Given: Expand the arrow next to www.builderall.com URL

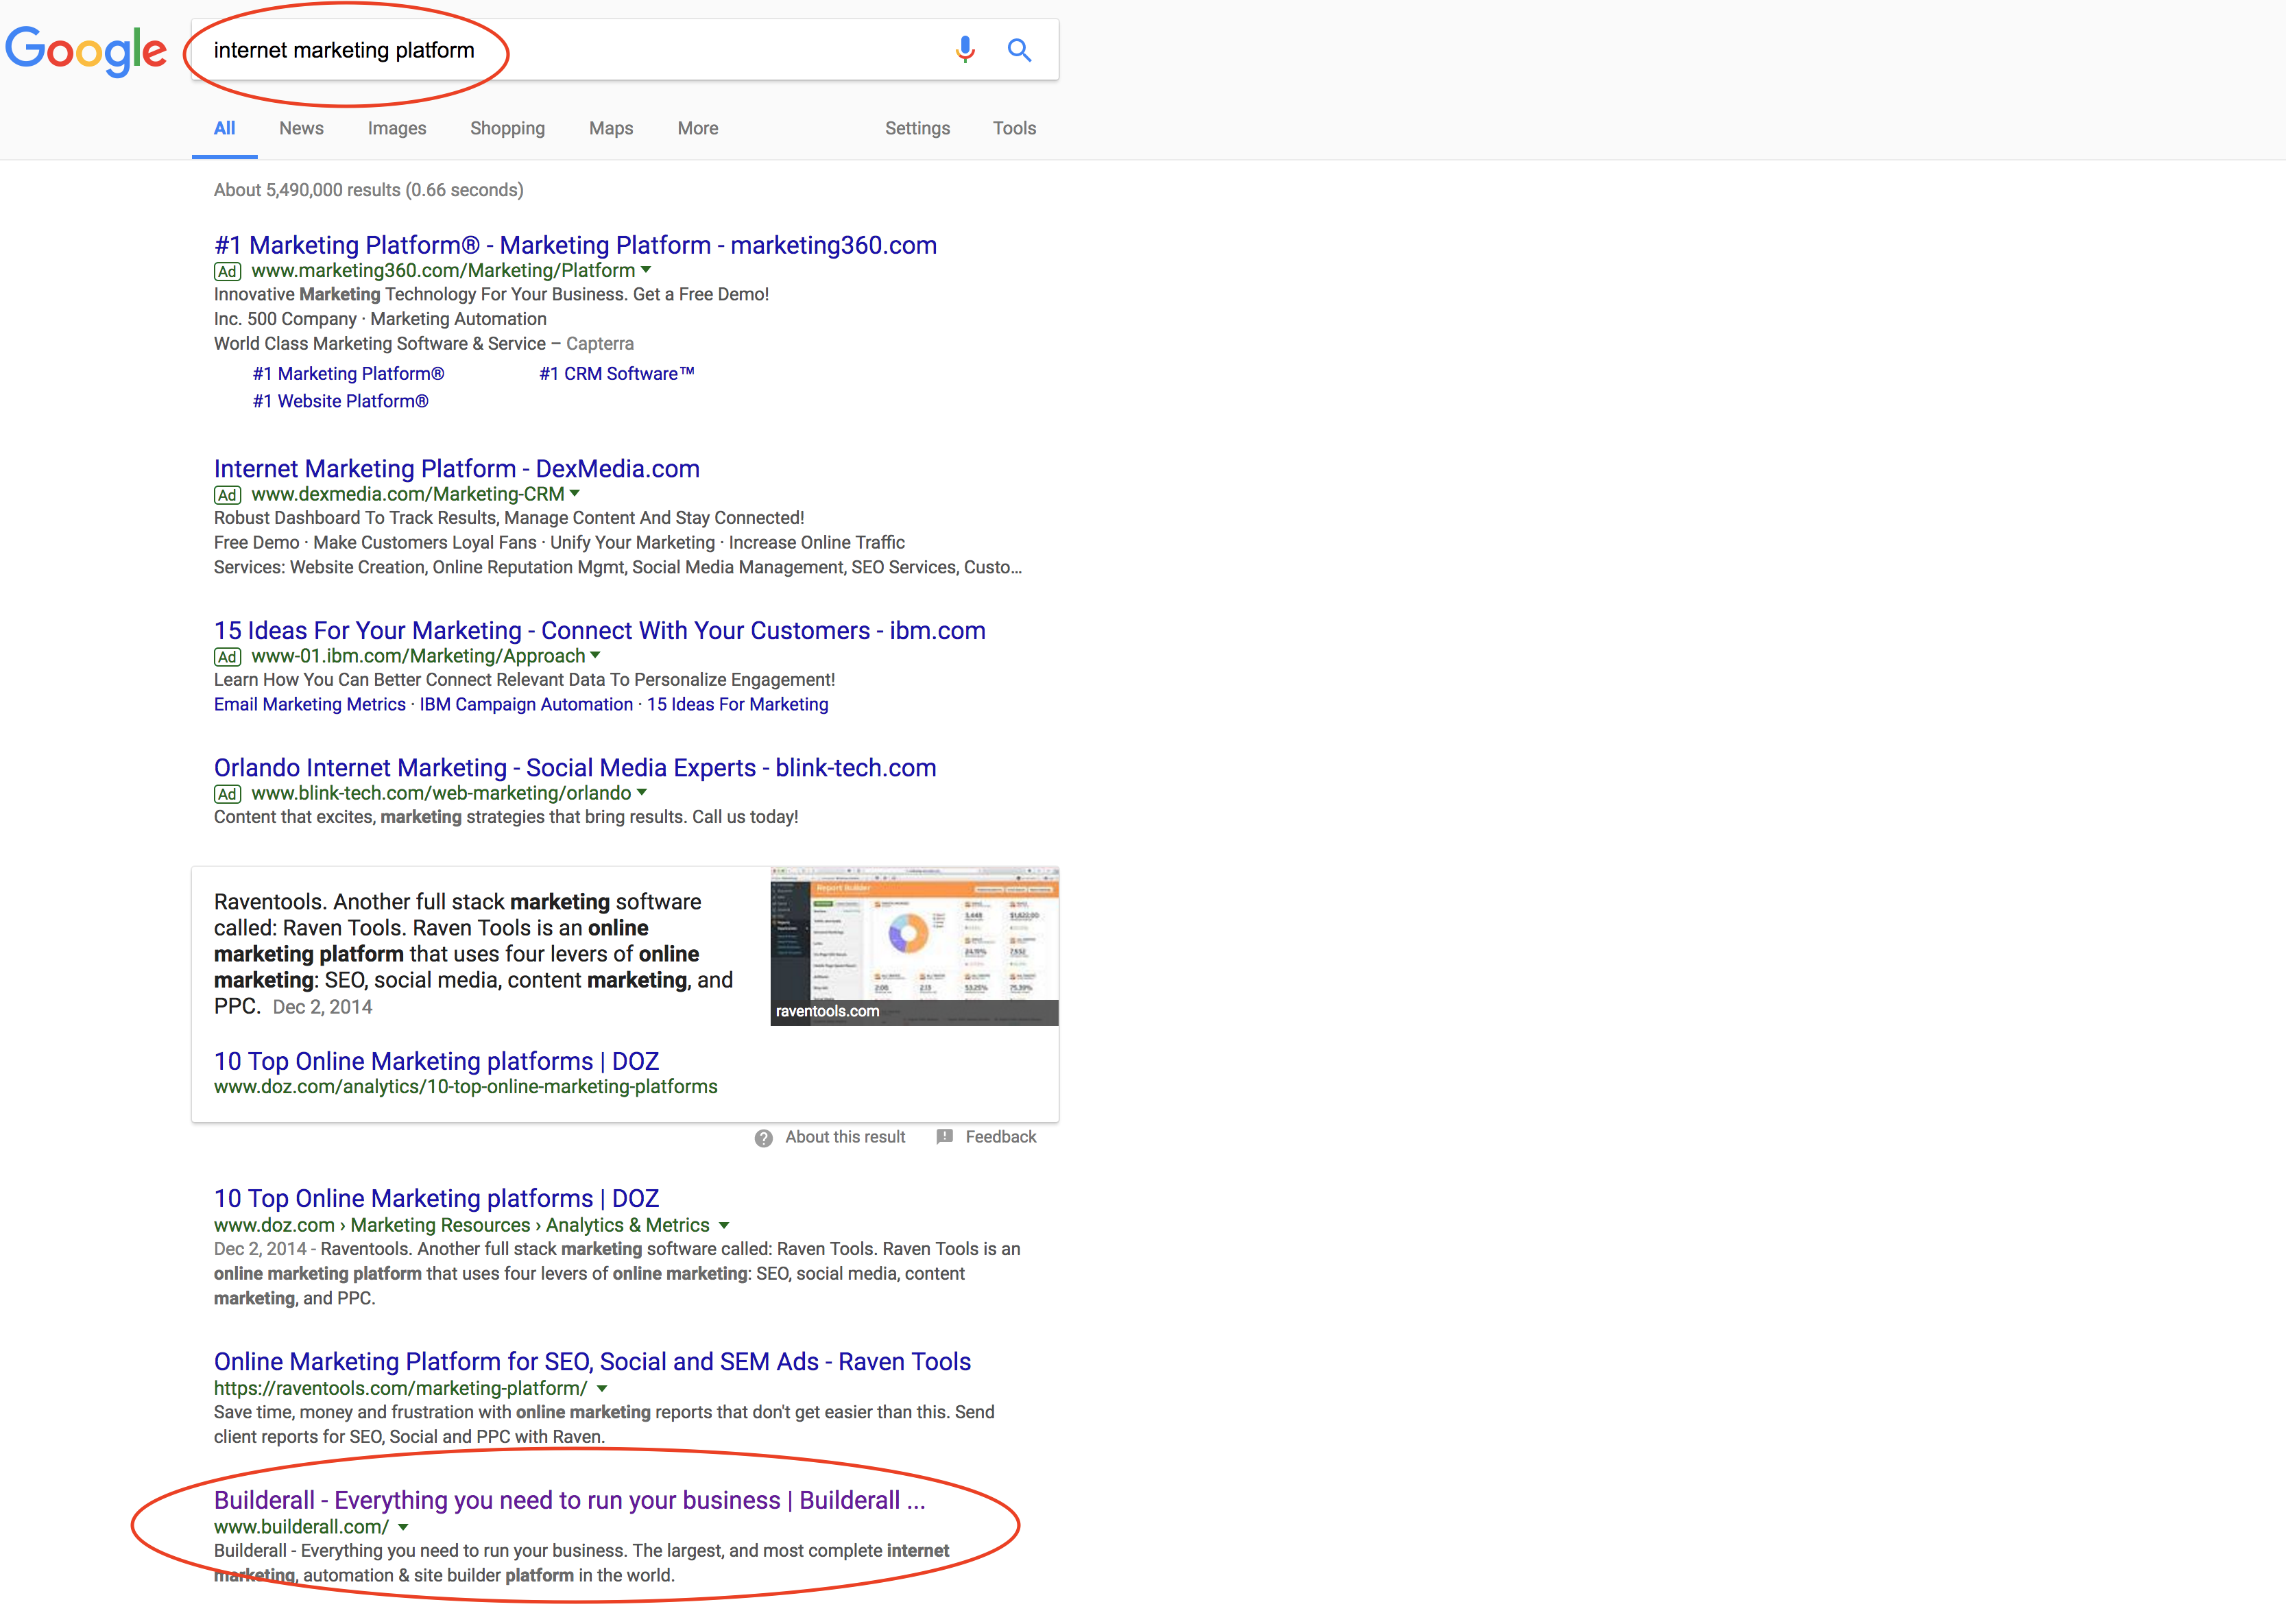Looking at the screenshot, I should (x=404, y=1528).
